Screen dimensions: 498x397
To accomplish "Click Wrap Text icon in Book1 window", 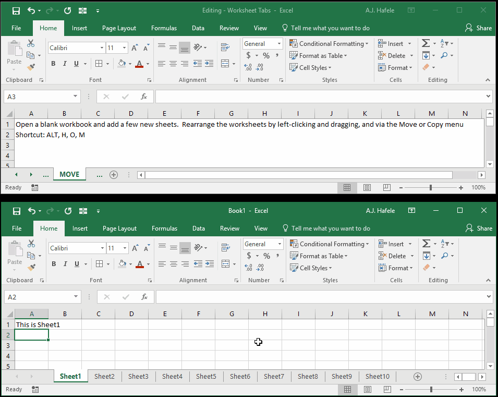I will 226,248.
